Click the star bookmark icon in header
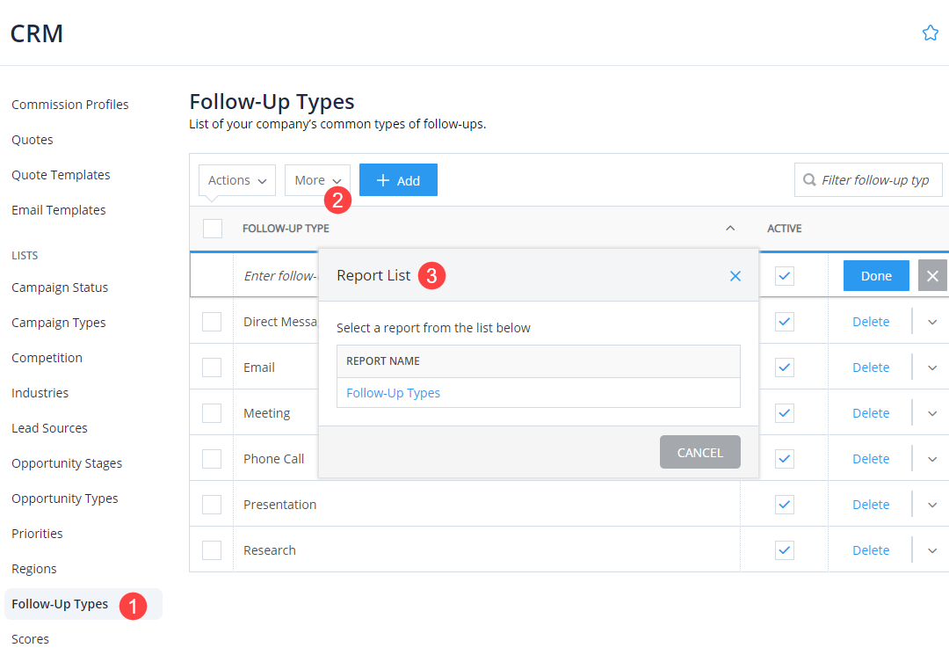This screenshot has height=655, width=949. click(x=931, y=32)
